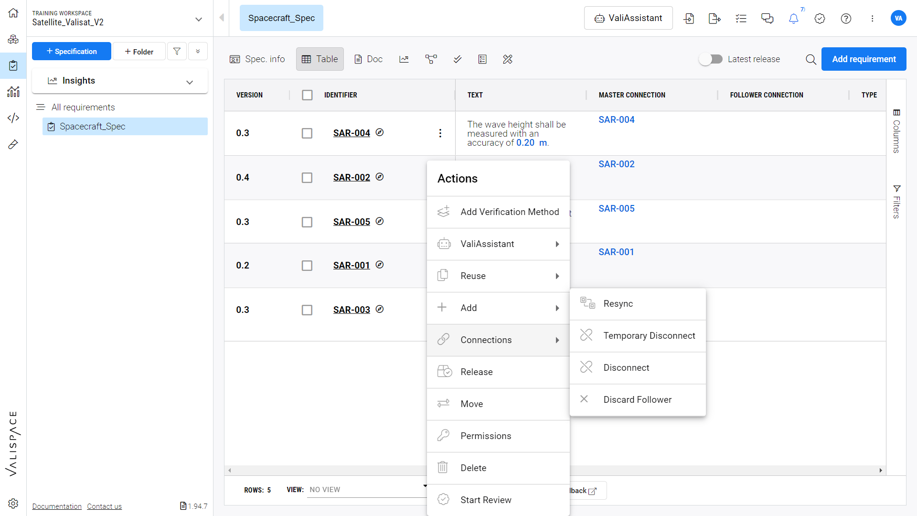Expand ValiAssistant submenu in Actions

498,244
